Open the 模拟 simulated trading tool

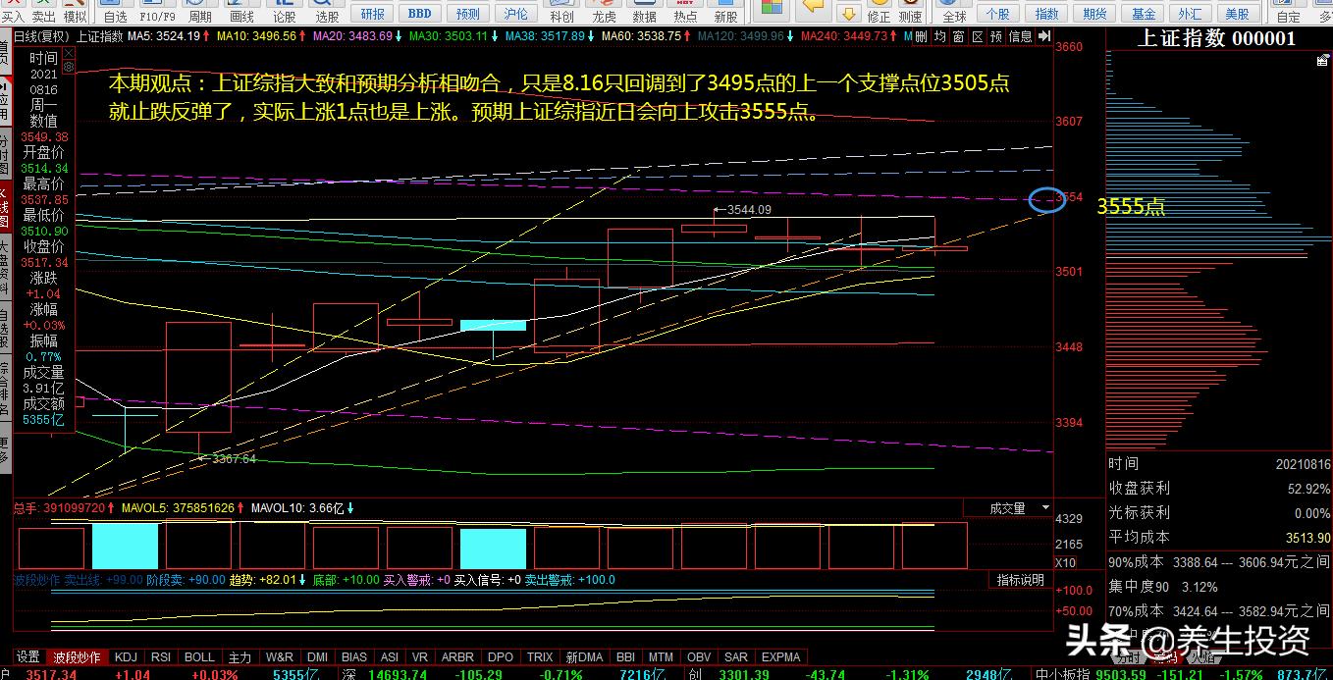pos(74,12)
